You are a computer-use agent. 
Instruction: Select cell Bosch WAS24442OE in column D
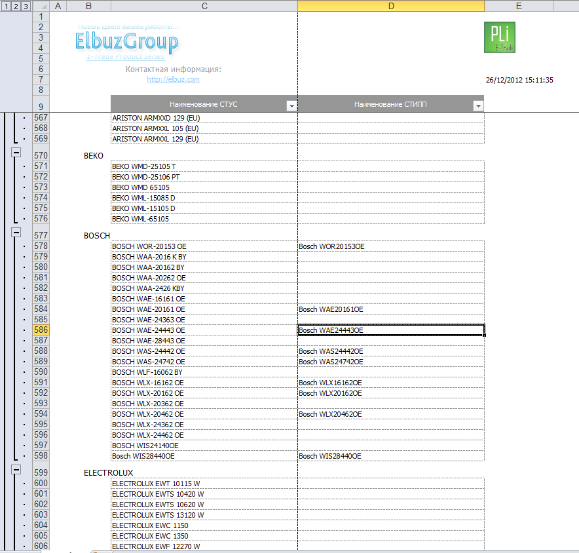[x=391, y=351]
